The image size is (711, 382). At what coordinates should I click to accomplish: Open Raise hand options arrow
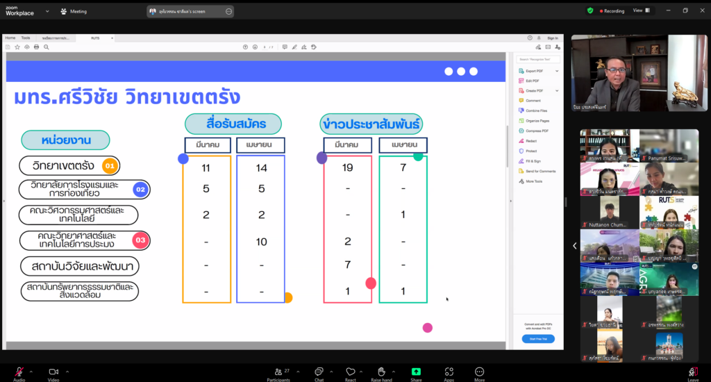(x=393, y=372)
